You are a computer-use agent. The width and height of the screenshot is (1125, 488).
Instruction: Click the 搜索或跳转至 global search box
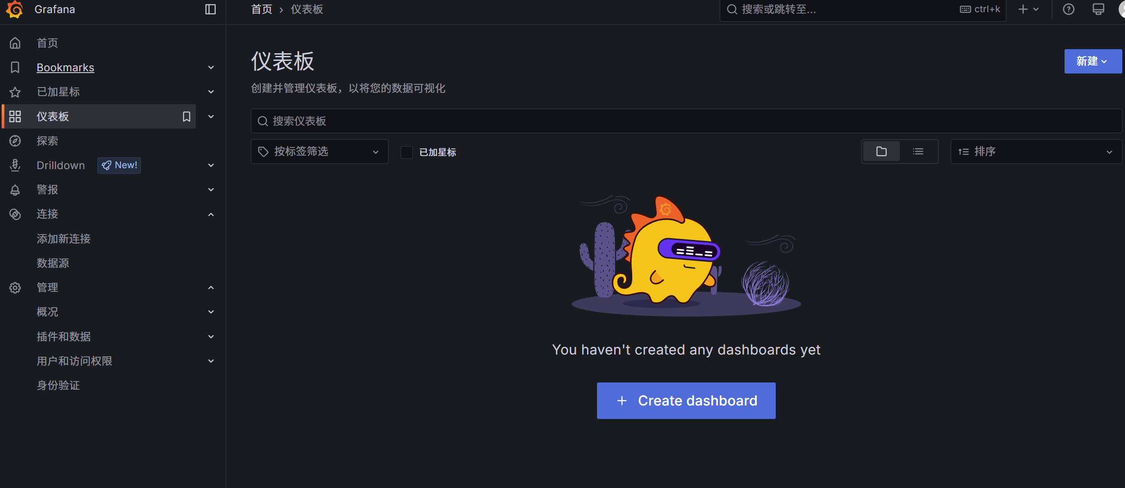pos(862,9)
